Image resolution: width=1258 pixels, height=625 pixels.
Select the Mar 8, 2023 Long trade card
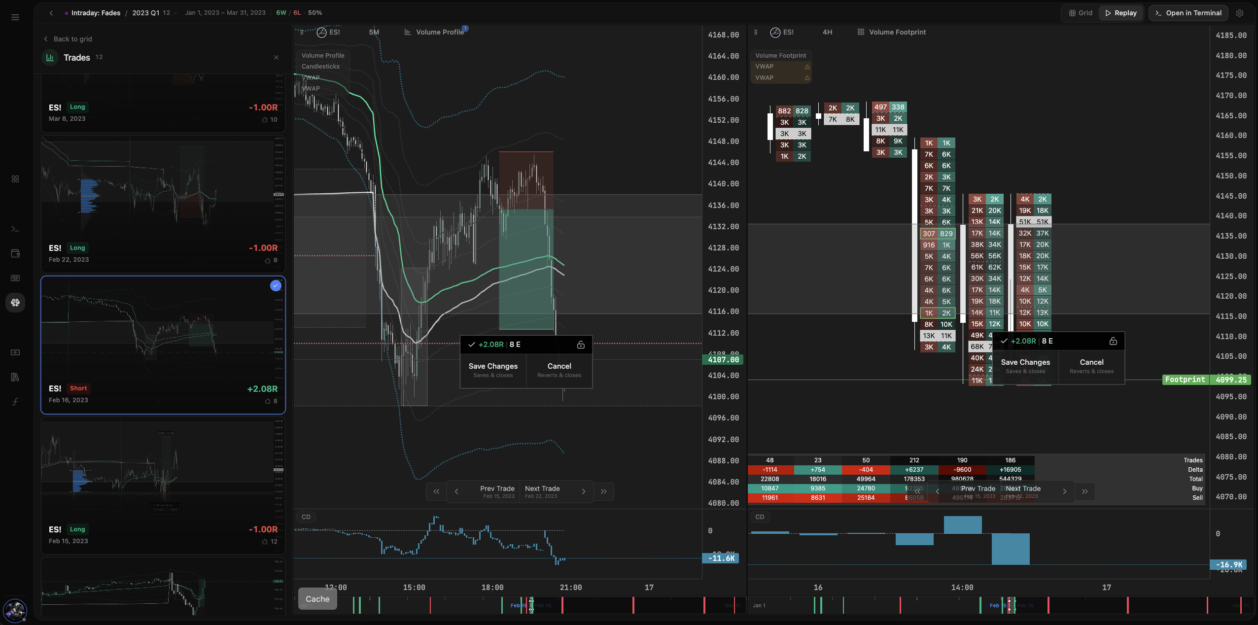tap(163, 103)
